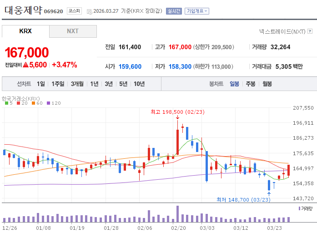Click the 최저 148,700 (03/23) chart label
The height and width of the screenshot is (233, 317).
click(x=243, y=200)
